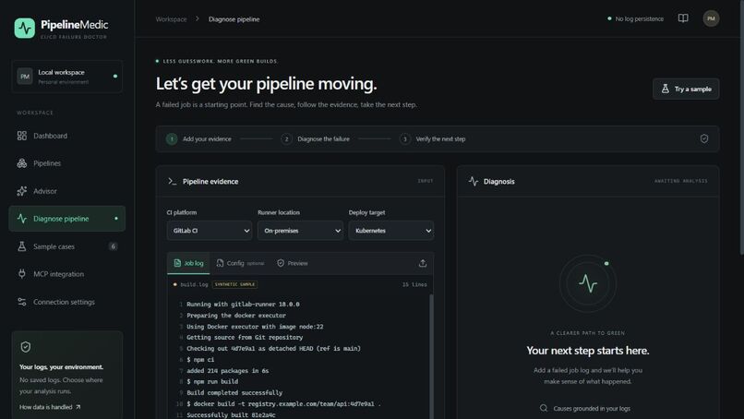Click log line added 214 packages in 6s
Image resolution: width=744 pixels, height=419 pixels.
228,371
